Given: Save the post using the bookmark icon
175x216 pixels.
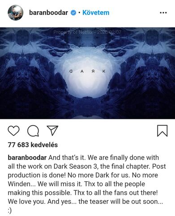Looking at the screenshot, I should 162,131.
